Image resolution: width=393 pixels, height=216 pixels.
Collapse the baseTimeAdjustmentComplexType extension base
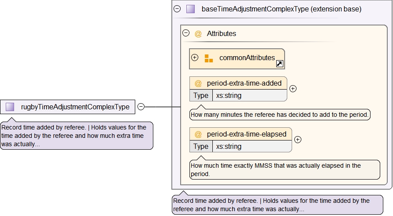[x=177, y=9]
